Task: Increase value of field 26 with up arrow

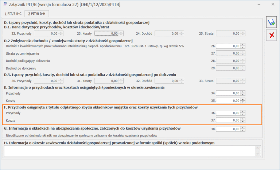Action: click(242, 45)
